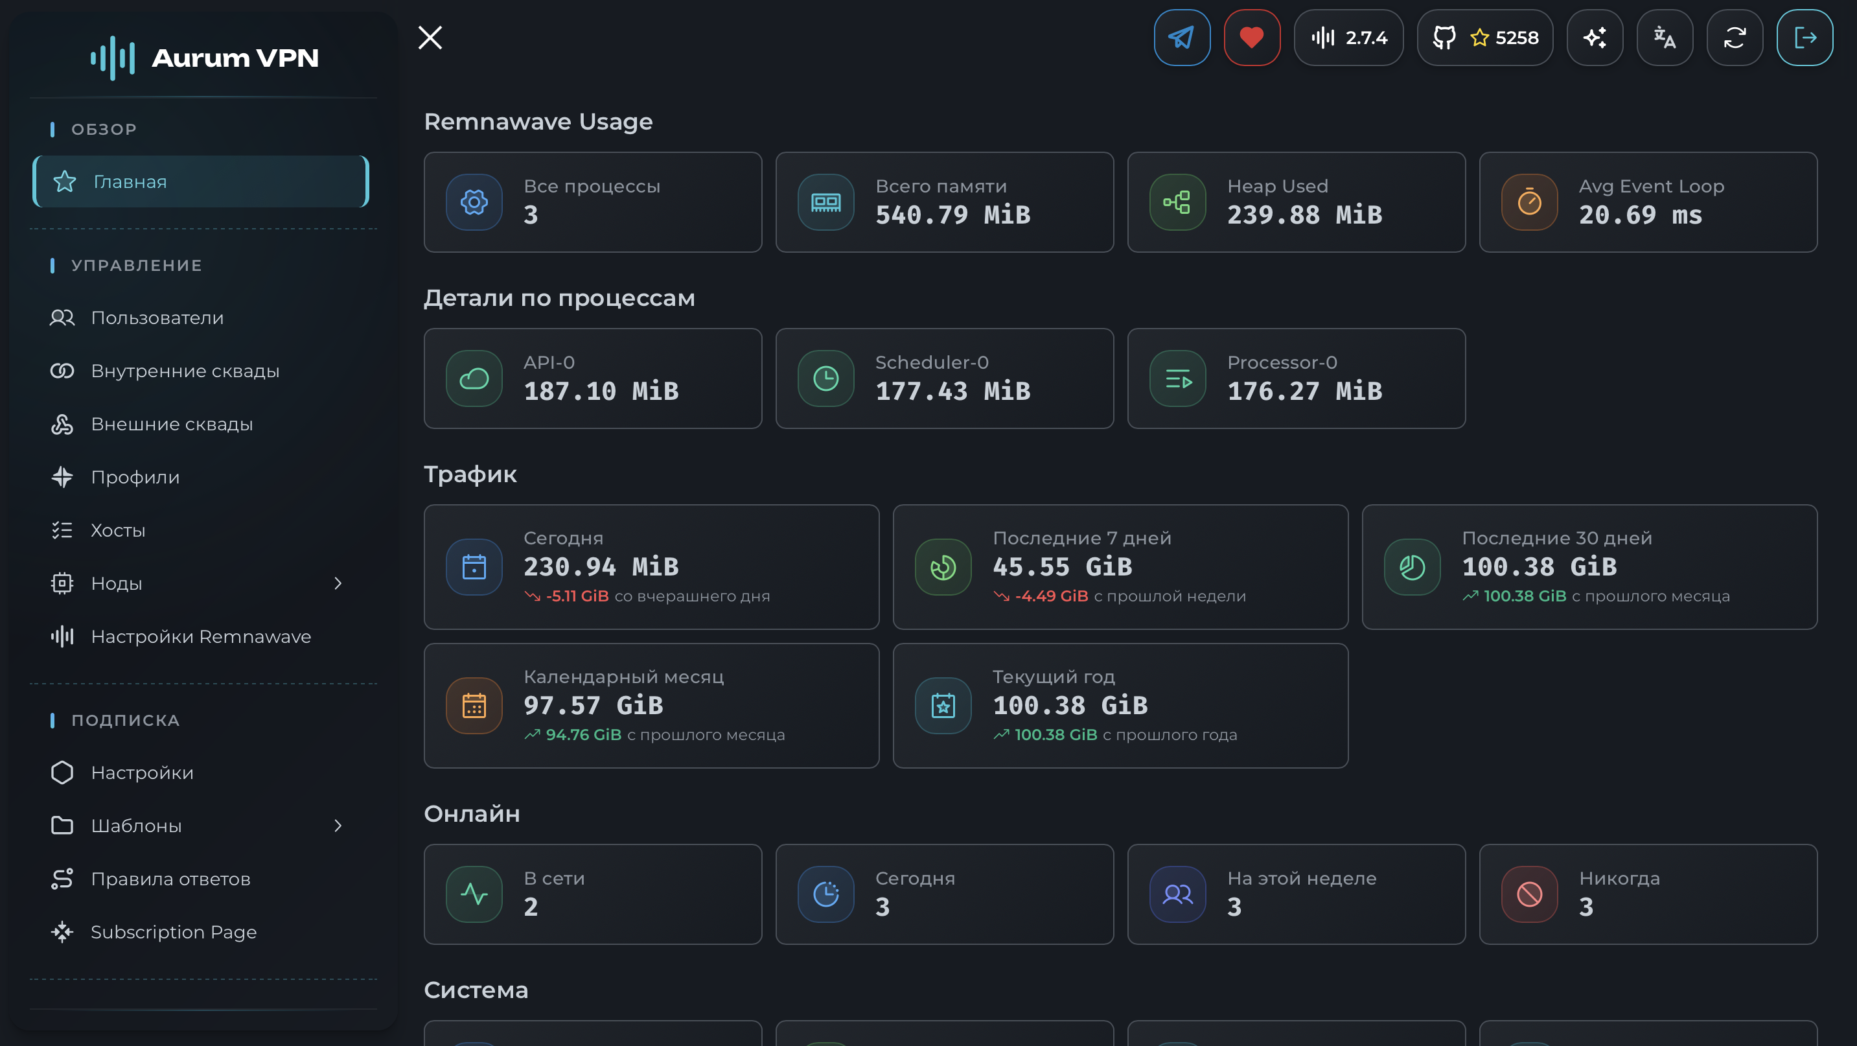Screen dimensions: 1857x1046
Task: Close the sidebar with the X icon
Action: (430, 38)
